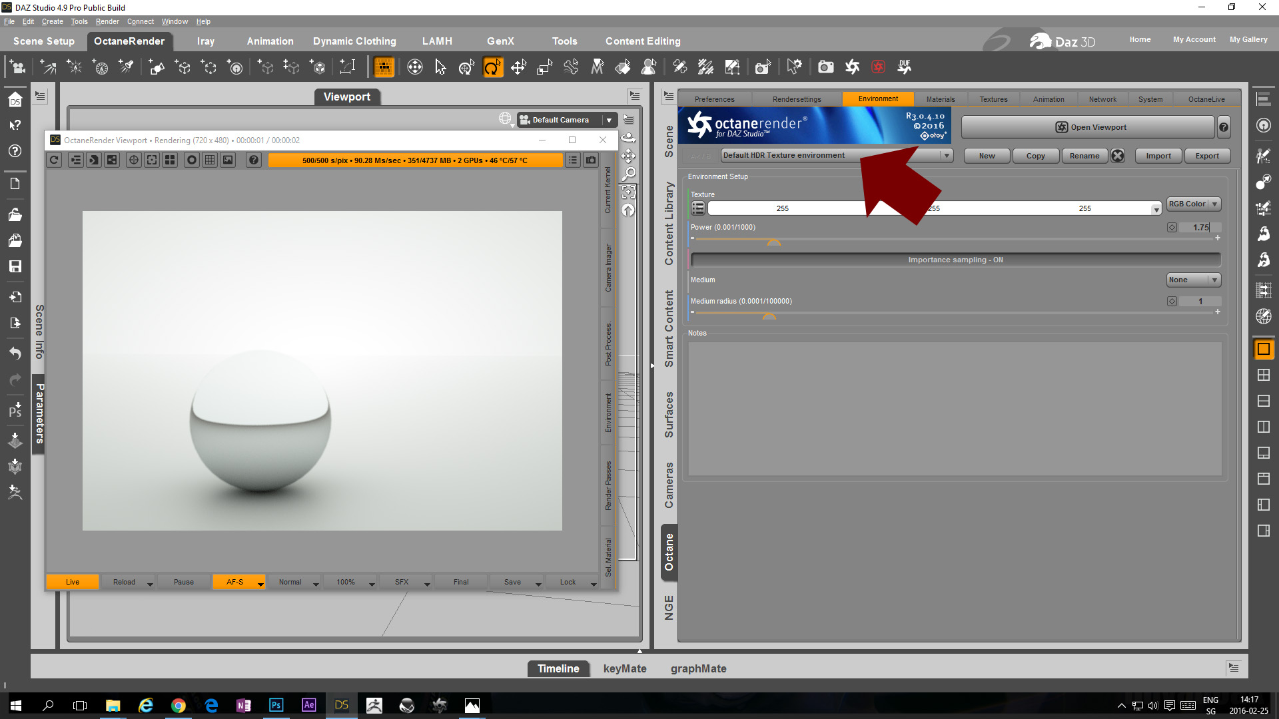Toggle the Live render button
This screenshot has height=719, width=1279.
coord(73,582)
